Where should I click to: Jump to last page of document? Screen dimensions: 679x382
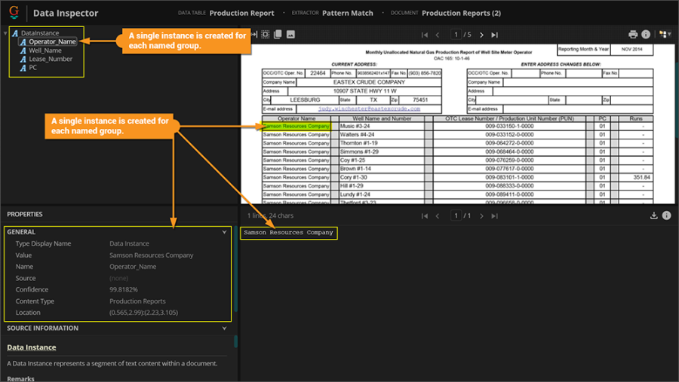[494, 35]
